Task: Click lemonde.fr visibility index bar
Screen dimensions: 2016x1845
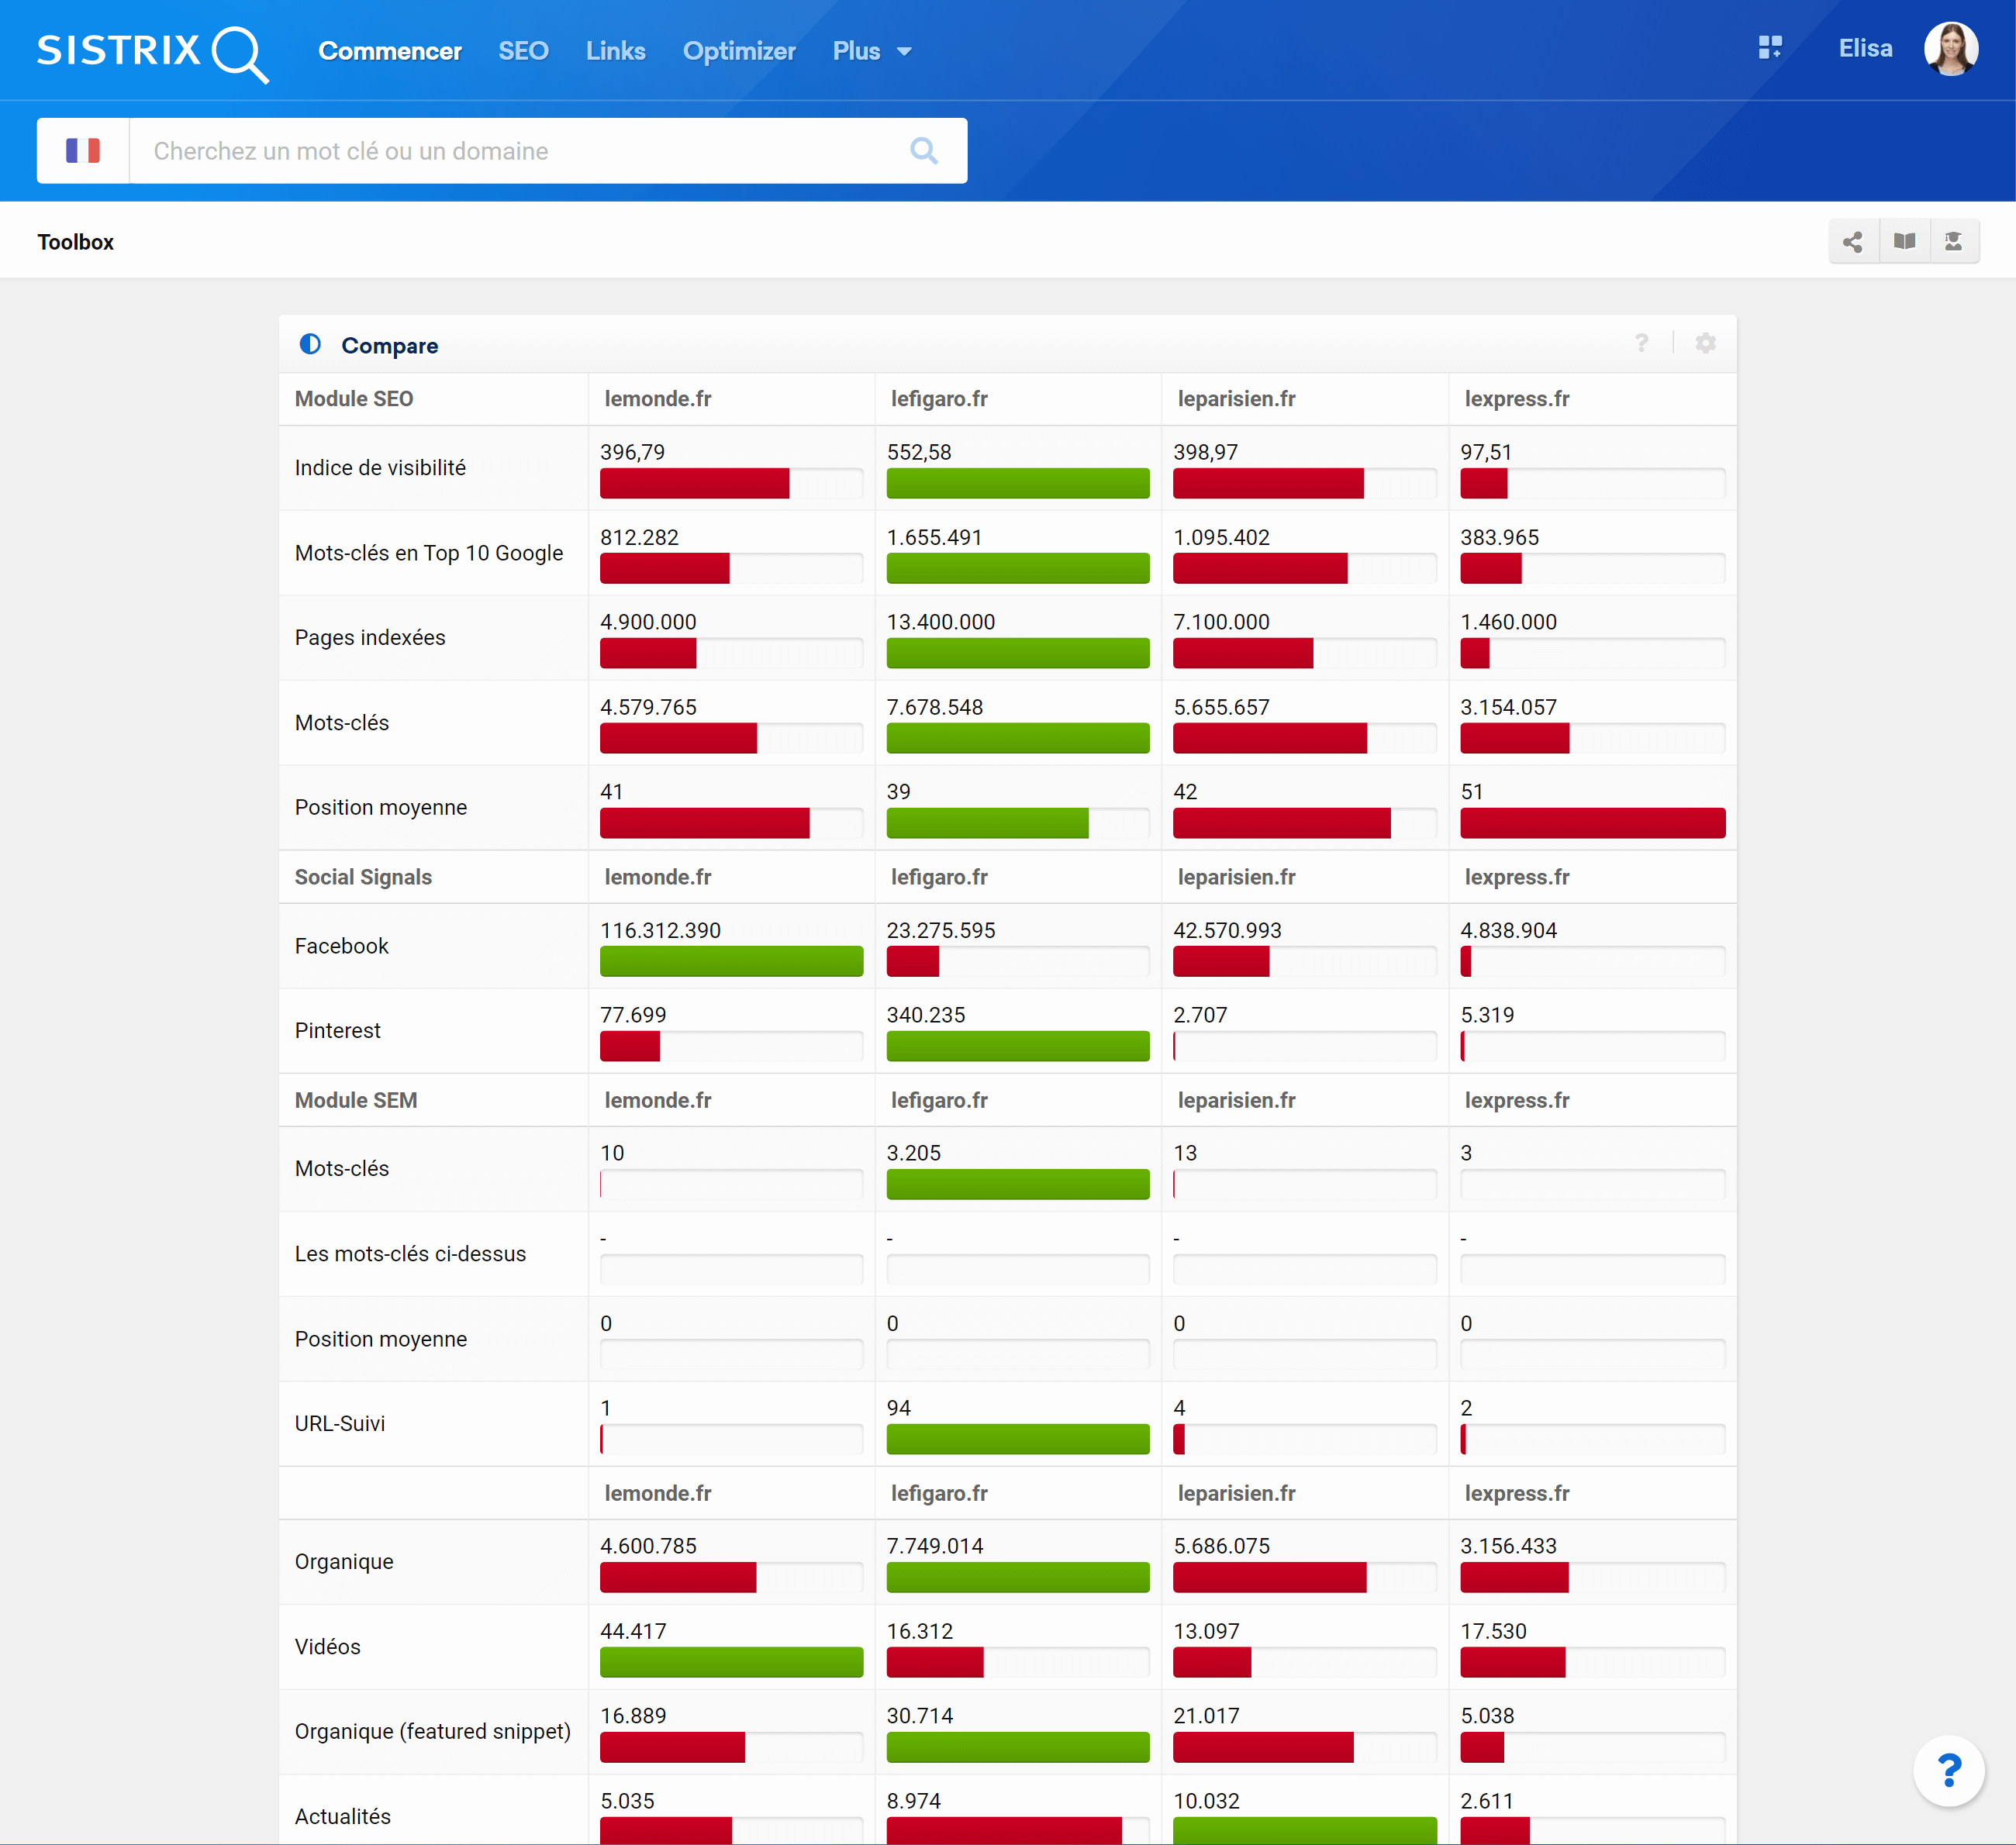Action: point(731,483)
